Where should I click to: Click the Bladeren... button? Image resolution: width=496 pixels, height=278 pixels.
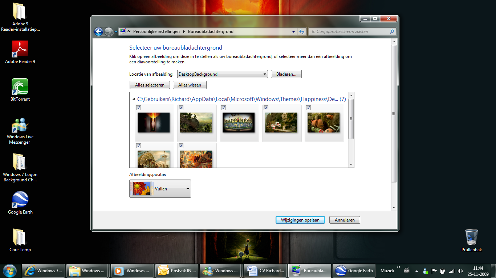[286, 74]
